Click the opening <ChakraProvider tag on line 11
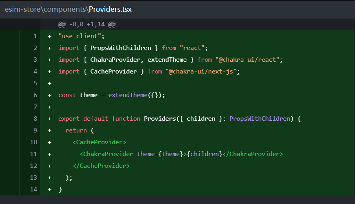The width and height of the screenshot is (355, 204). click(107, 154)
